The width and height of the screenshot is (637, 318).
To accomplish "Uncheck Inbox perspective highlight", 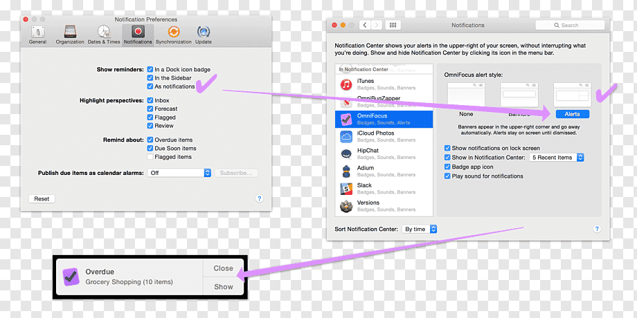I will click(x=150, y=100).
